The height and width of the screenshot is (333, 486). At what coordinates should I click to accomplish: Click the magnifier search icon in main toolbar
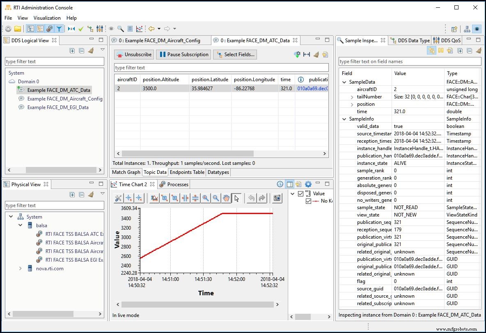click(121, 29)
